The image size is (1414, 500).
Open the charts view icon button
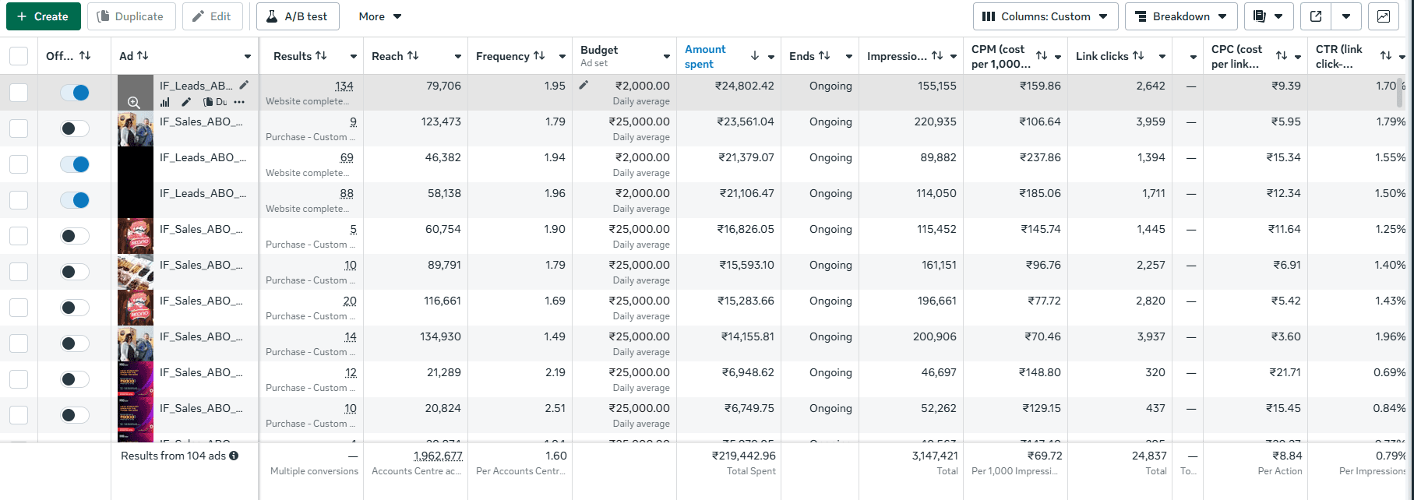click(1384, 16)
